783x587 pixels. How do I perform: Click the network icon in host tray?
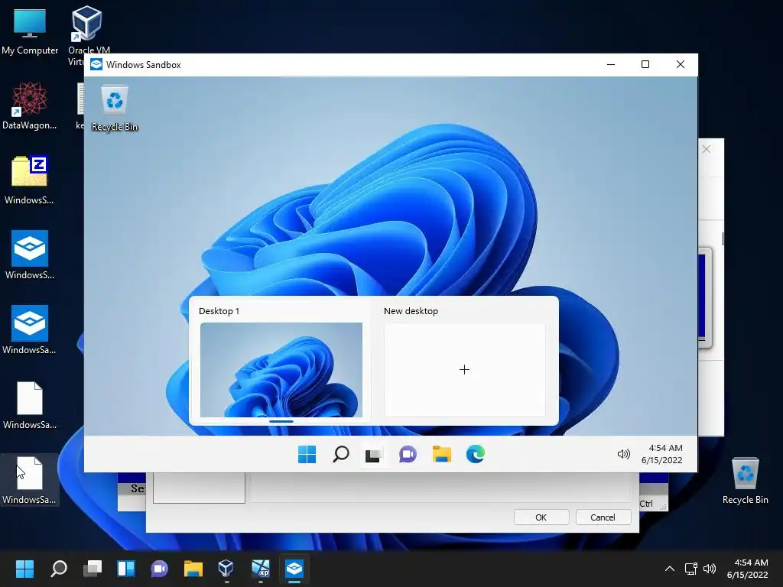click(690, 569)
